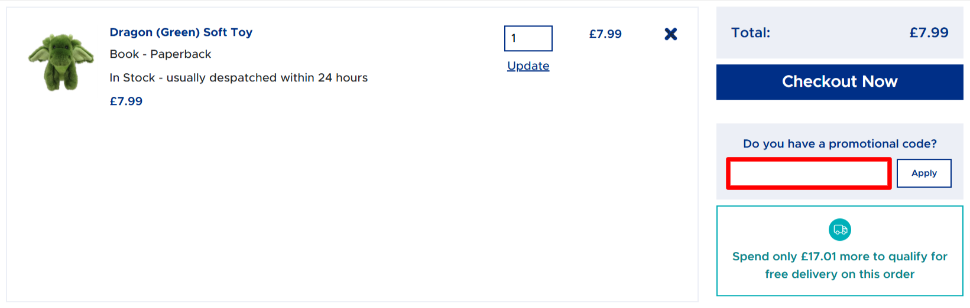The width and height of the screenshot is (970, 308).
Task: Open Dragon (Green) Soft Toy product link
Action: (181, 32)
